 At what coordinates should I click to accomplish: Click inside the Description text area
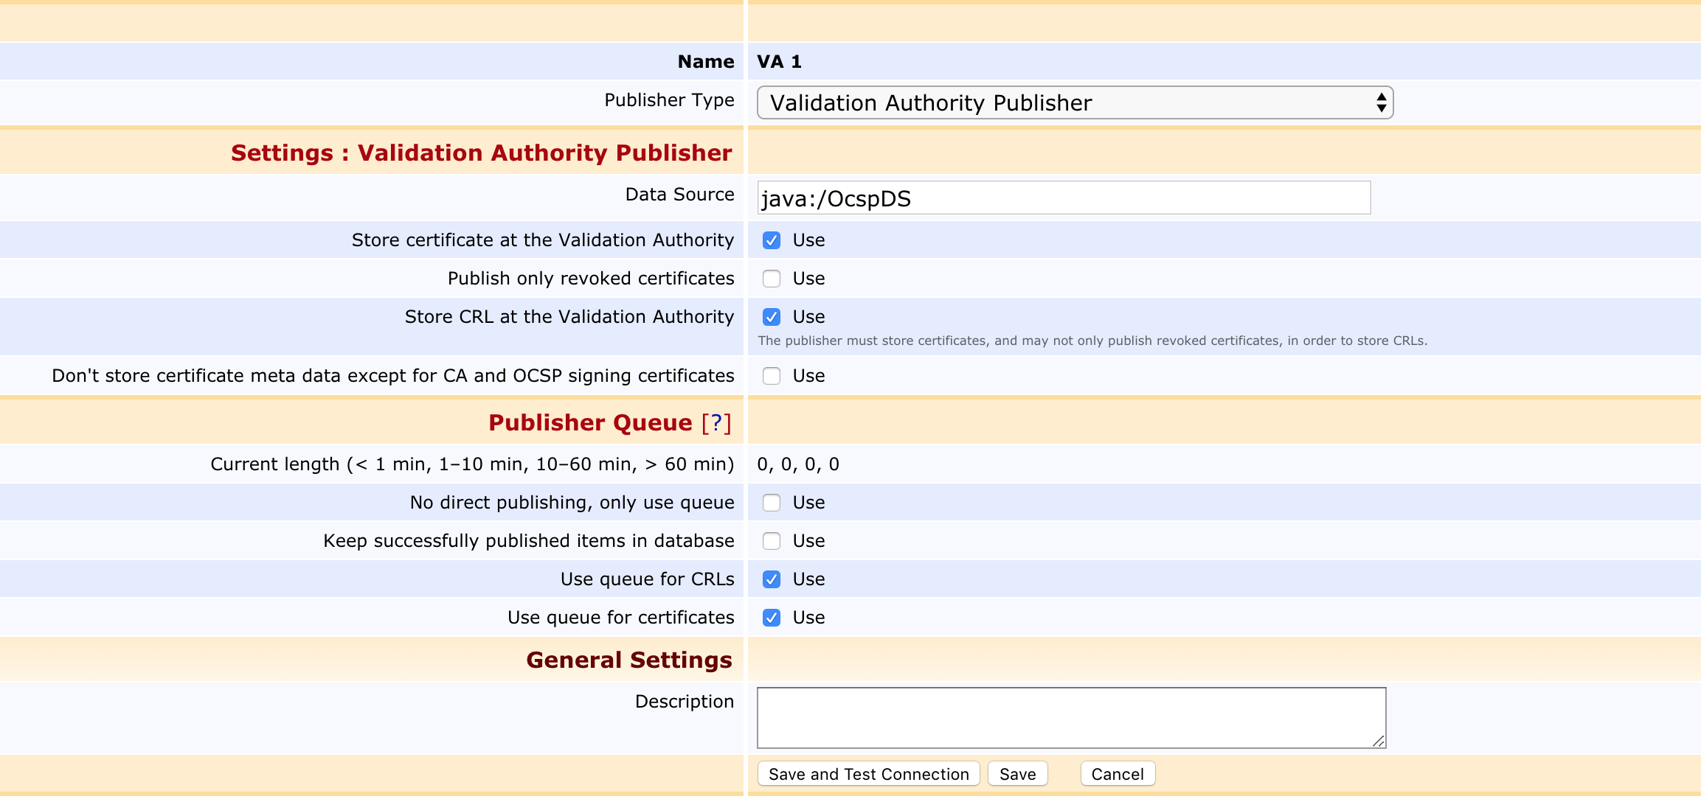pos(1070,717)
